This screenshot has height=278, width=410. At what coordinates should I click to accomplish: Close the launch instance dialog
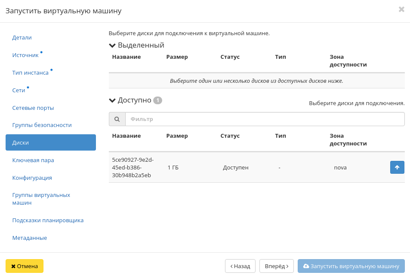(401, 9)
